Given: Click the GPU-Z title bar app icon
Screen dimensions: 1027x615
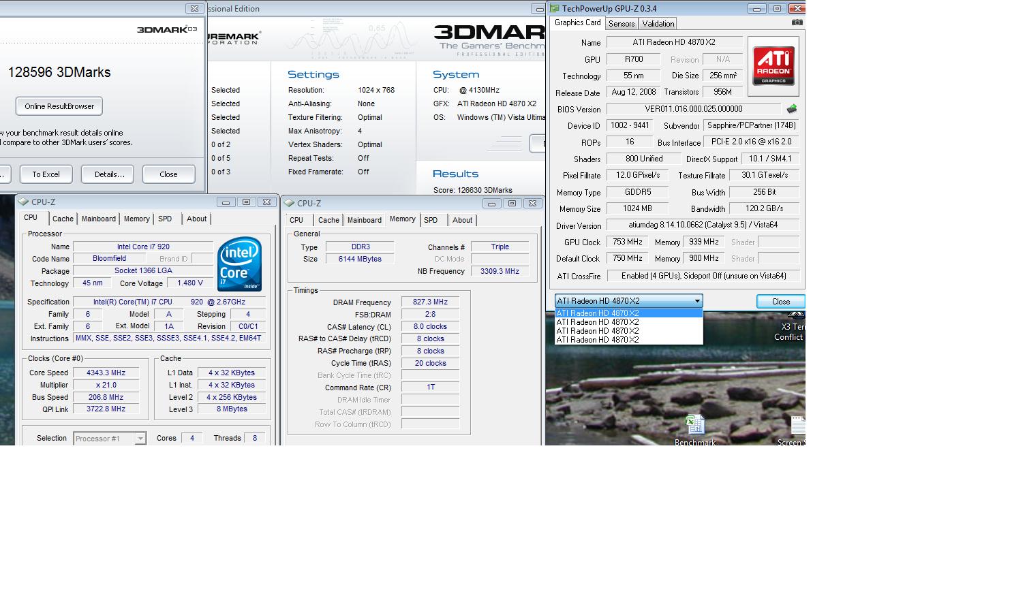Looking at the screenshot, I should [x=555, y=8].
